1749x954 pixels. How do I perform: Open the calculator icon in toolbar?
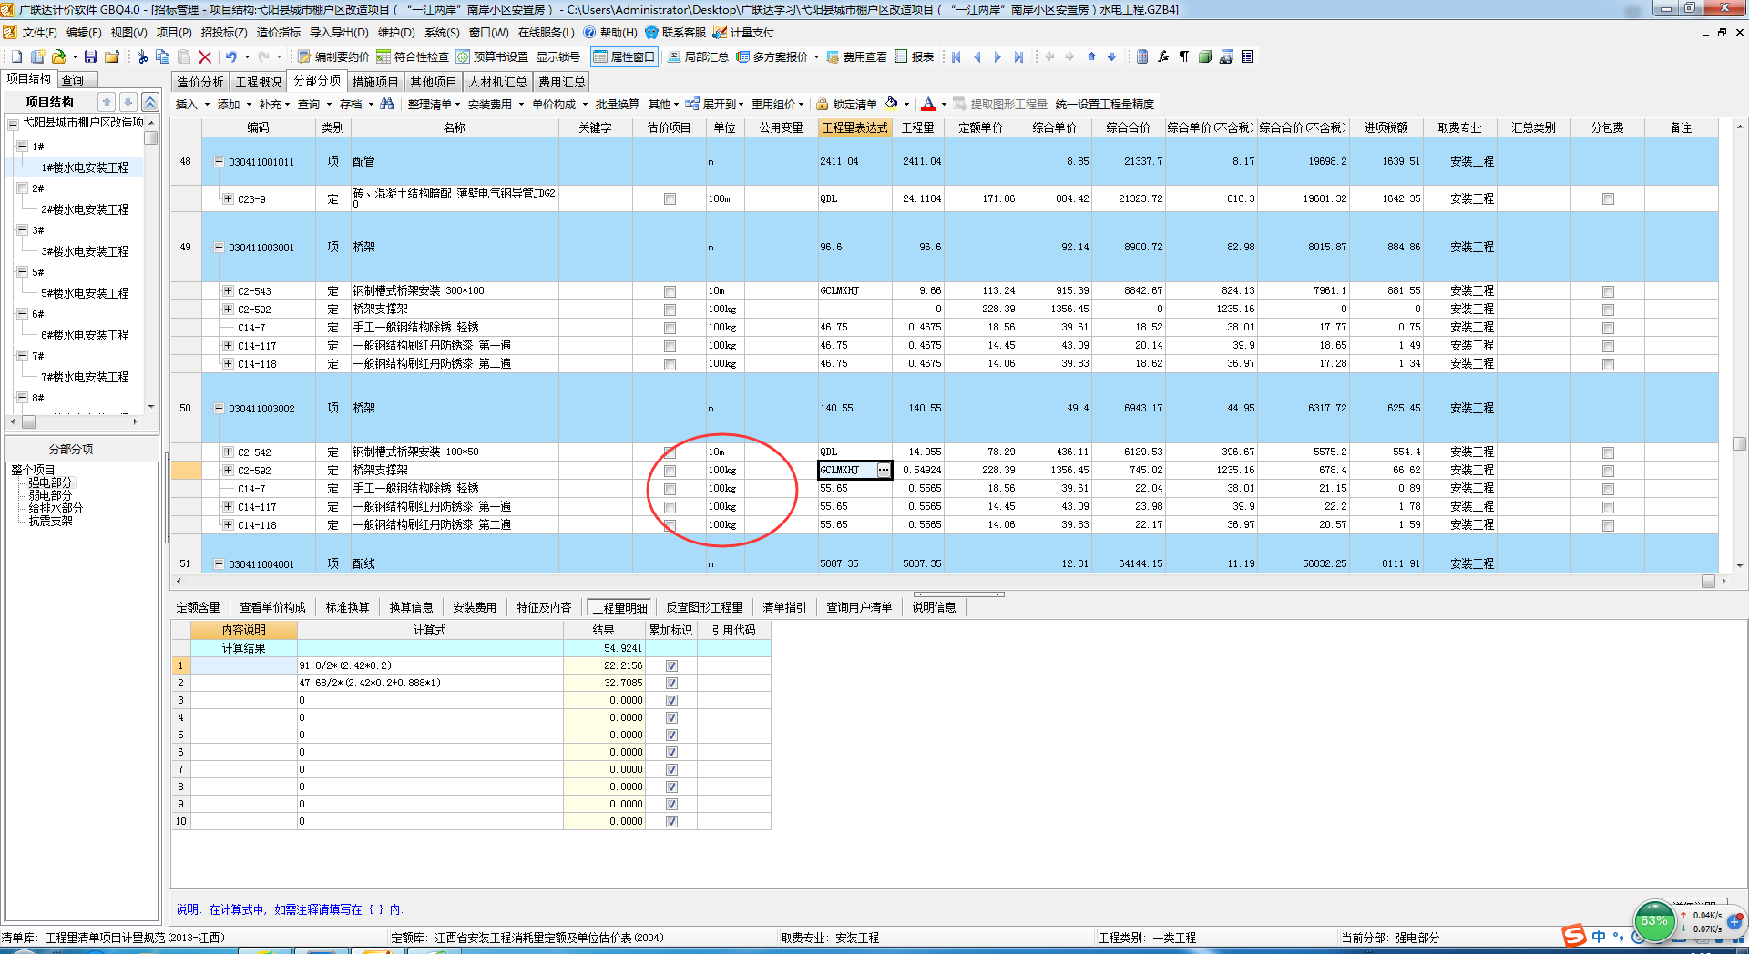tap(1142, 56)
